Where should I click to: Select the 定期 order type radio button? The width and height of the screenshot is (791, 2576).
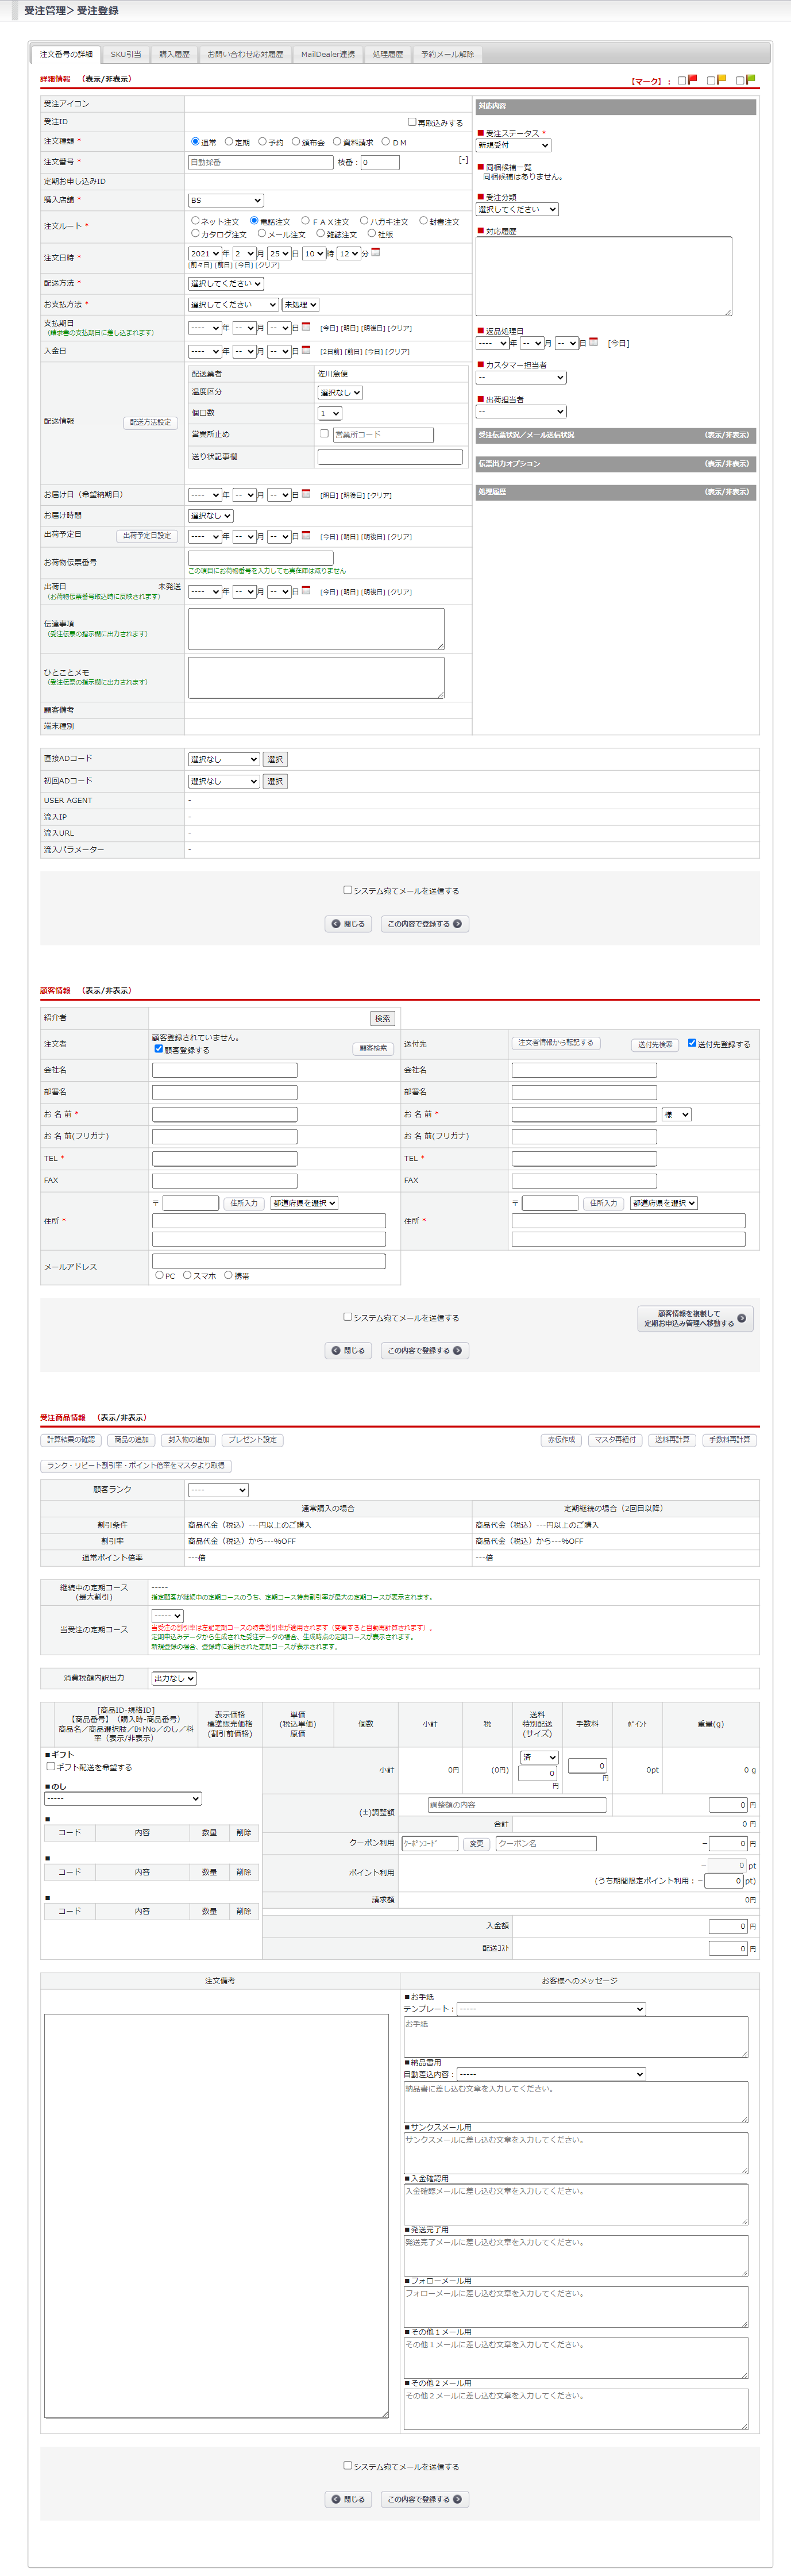[x=229, y=142]
